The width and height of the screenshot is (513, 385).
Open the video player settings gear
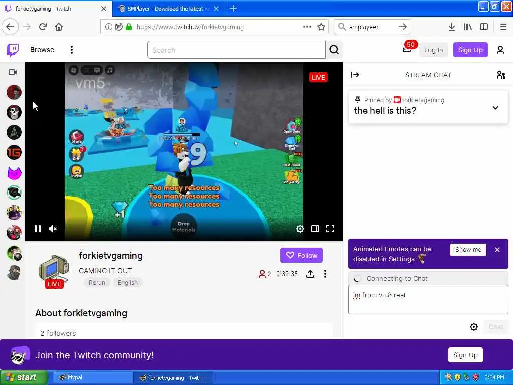tap(300, 229)
